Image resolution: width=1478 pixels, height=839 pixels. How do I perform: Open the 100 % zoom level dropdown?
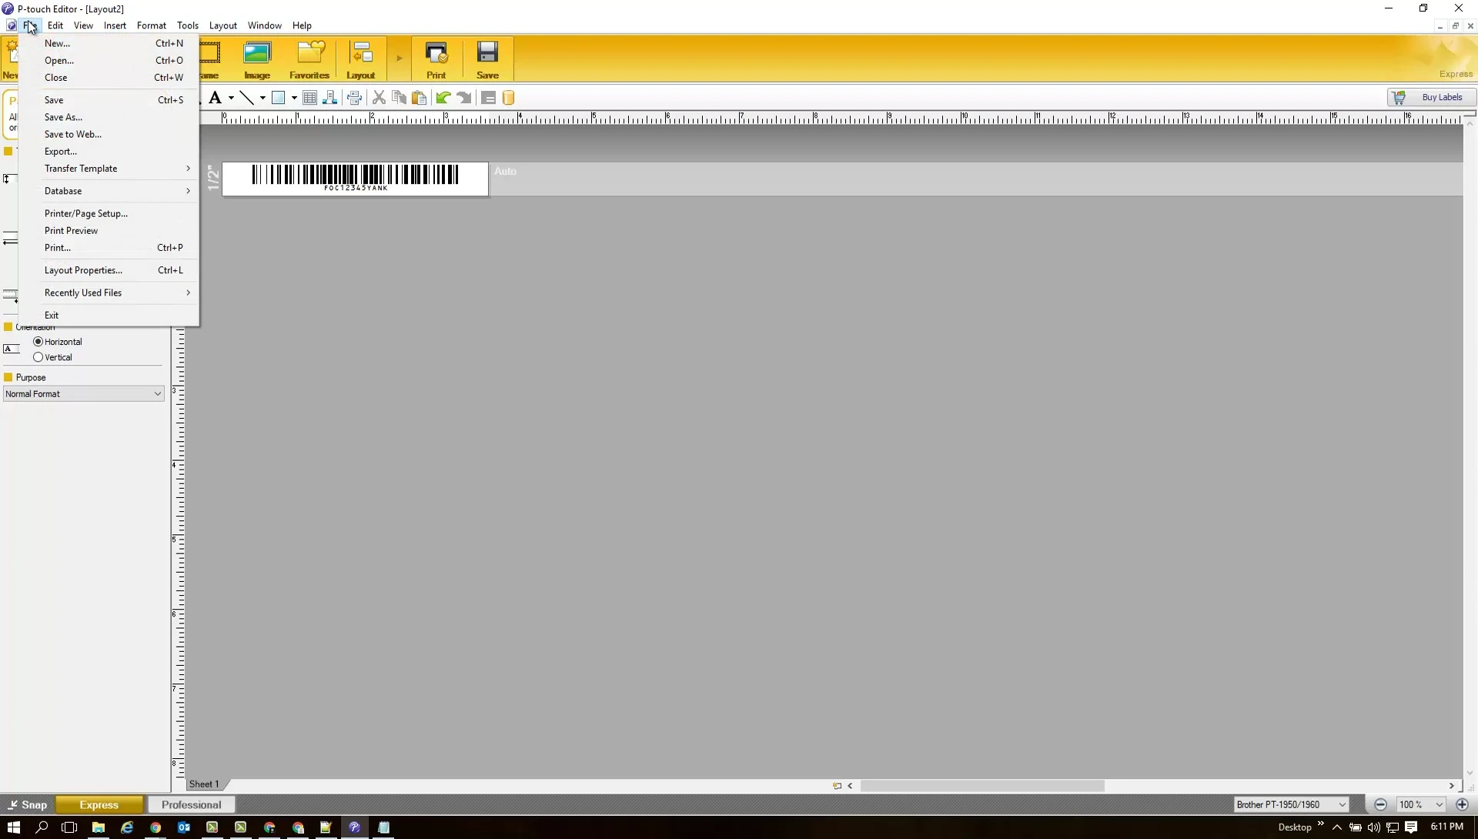(x=1421, y=805)
